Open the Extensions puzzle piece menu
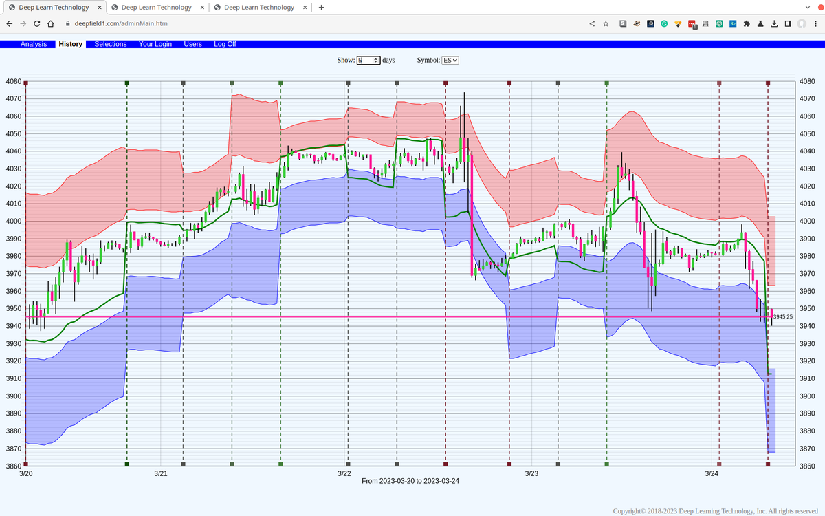 (747, 23)
